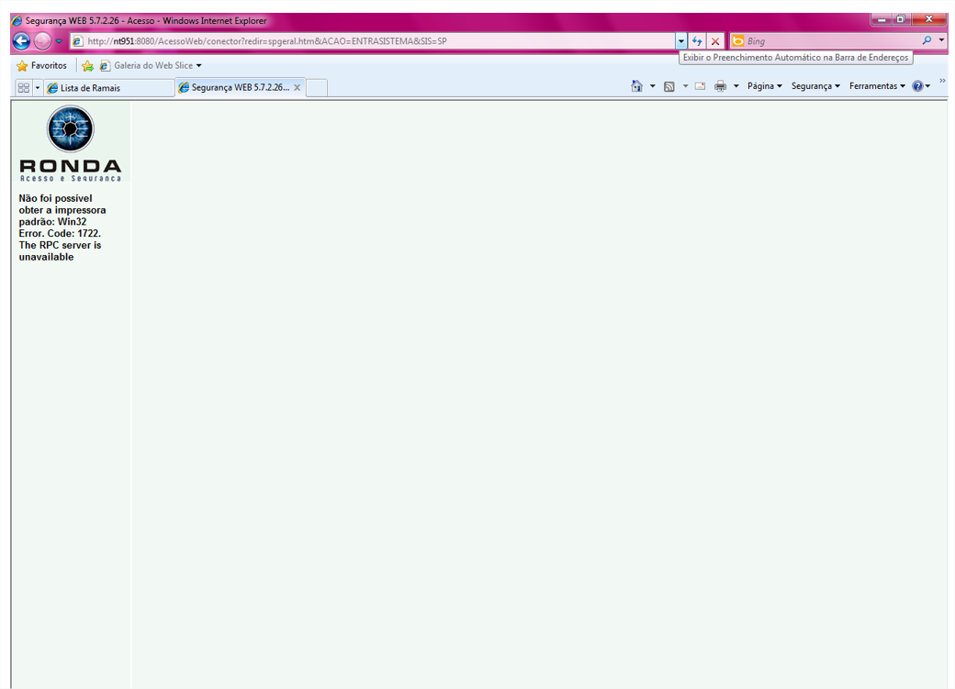Open the recent pages dropdown arrow
The height and width of the screenshot is (689, 955).
point(59,41)
